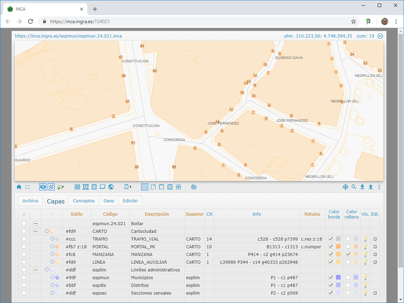Open the bookmark dropdown in the toolbar

point(128,187)
